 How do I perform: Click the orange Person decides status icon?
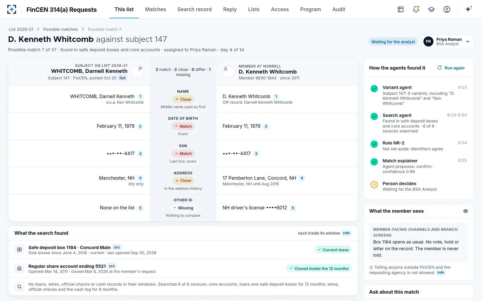pyautogui.click(x=374, y=185)
